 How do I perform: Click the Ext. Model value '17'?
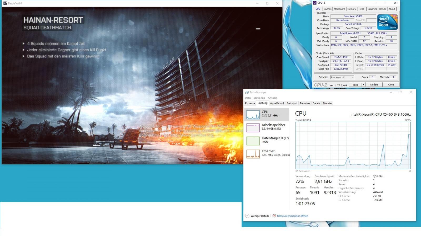click(x=364, y=41)
